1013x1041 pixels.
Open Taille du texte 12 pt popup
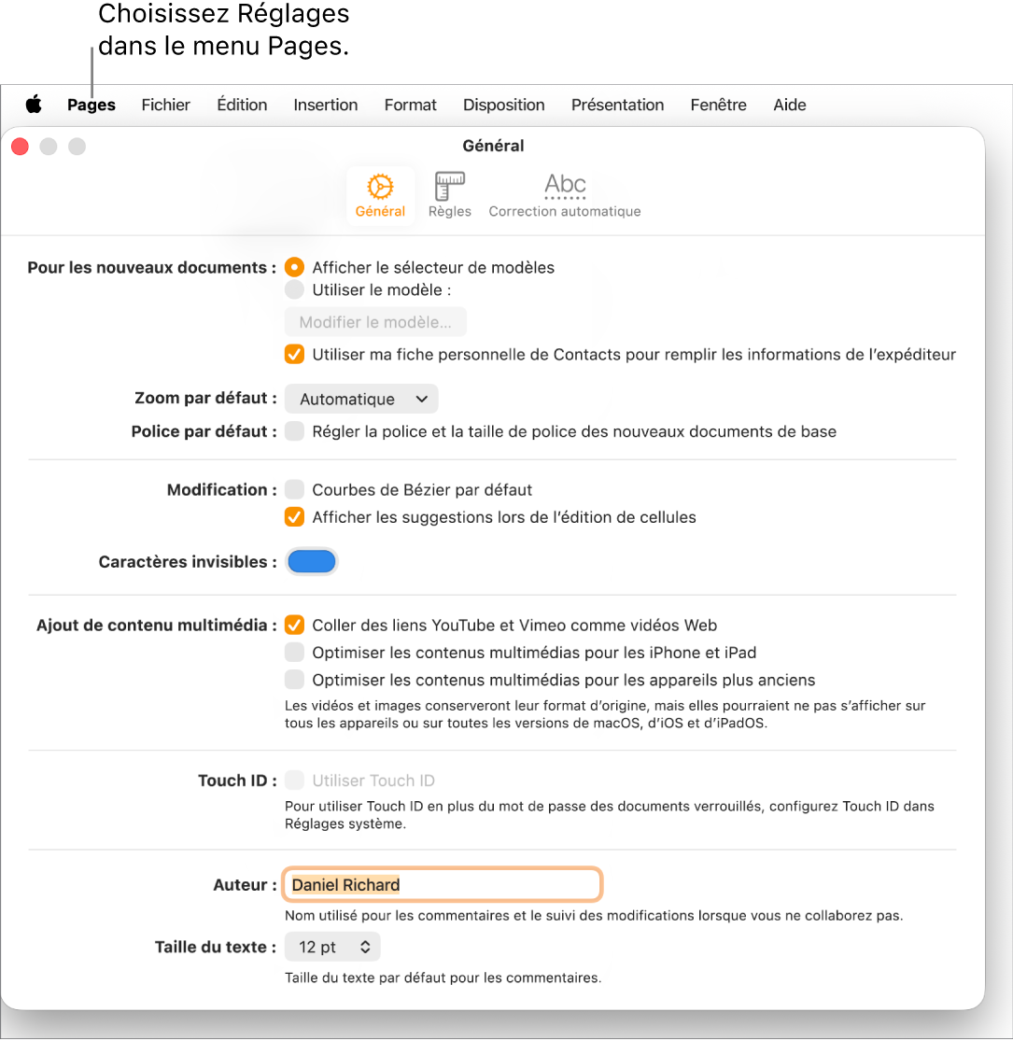coord(332,948)
